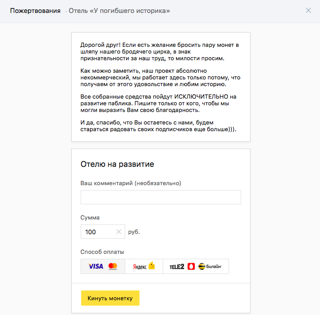Clear the amount with the X icon
Viewport: 320px width, 315px height.
pos(119,232)
